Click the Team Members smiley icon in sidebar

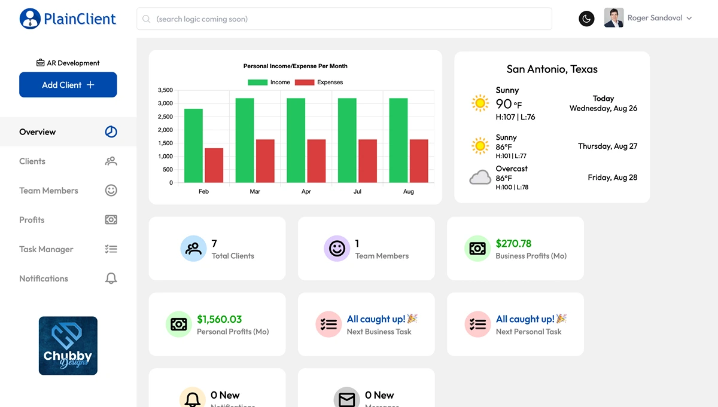[x=111, y=191]
